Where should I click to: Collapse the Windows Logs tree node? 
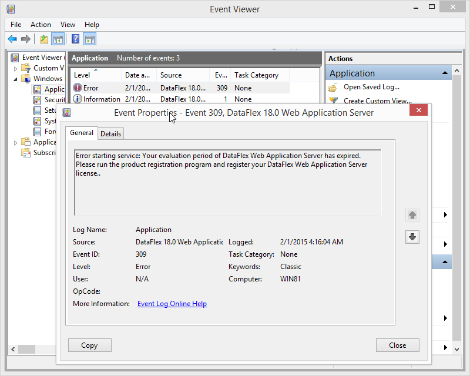16,79
